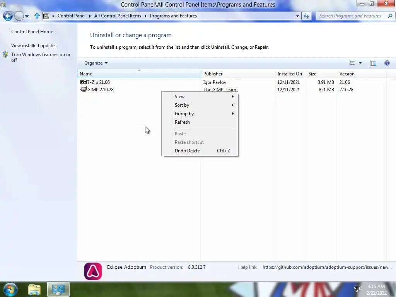Click the search magnifier icon
The width and height of the screenshot is (396, 297).
[x=390, y=16]
